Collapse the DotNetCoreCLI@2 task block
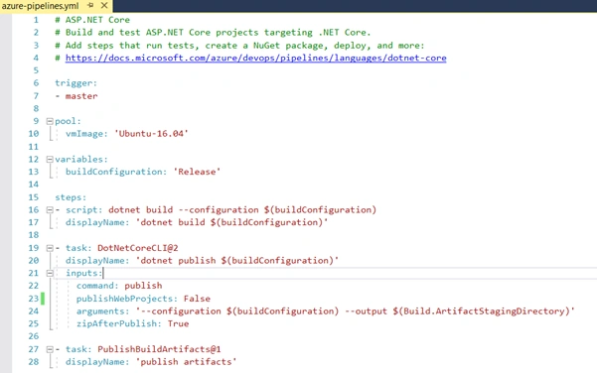The image size is (597, 373). tap(50, 248)
